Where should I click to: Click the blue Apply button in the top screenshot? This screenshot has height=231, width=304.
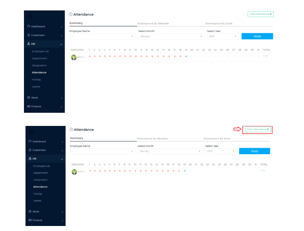[257, 36]
